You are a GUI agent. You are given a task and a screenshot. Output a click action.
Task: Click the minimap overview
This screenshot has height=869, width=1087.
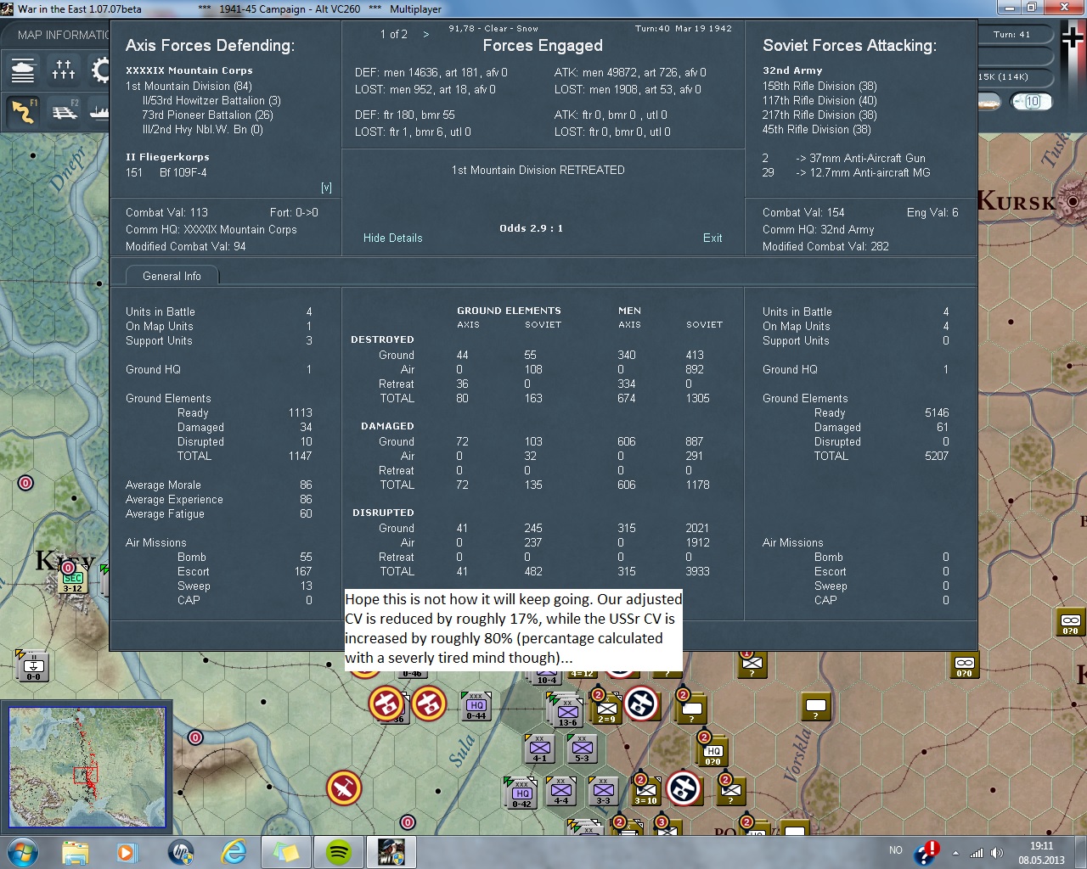tap(87, 767)
